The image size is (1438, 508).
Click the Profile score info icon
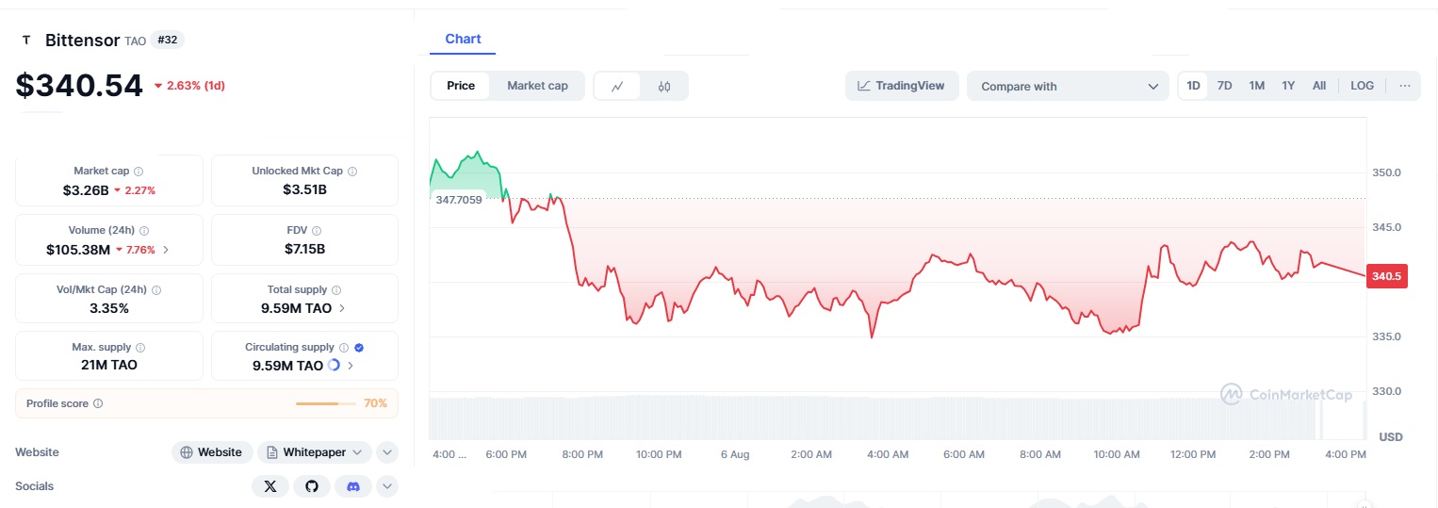(x=98, y=403)
